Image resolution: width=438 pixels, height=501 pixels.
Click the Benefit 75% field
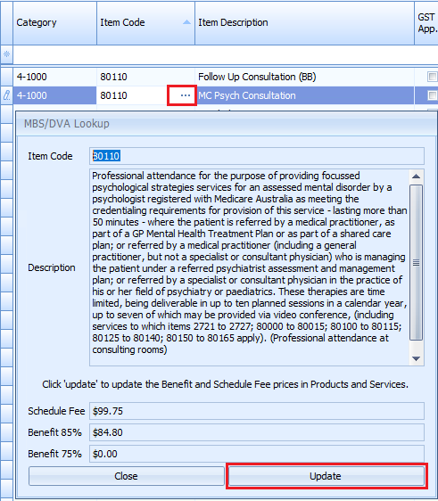pos(257,454)
